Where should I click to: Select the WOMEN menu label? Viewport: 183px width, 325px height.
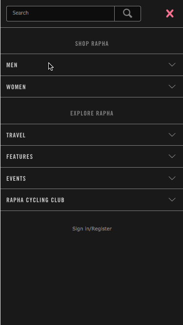tap(16, 87)
